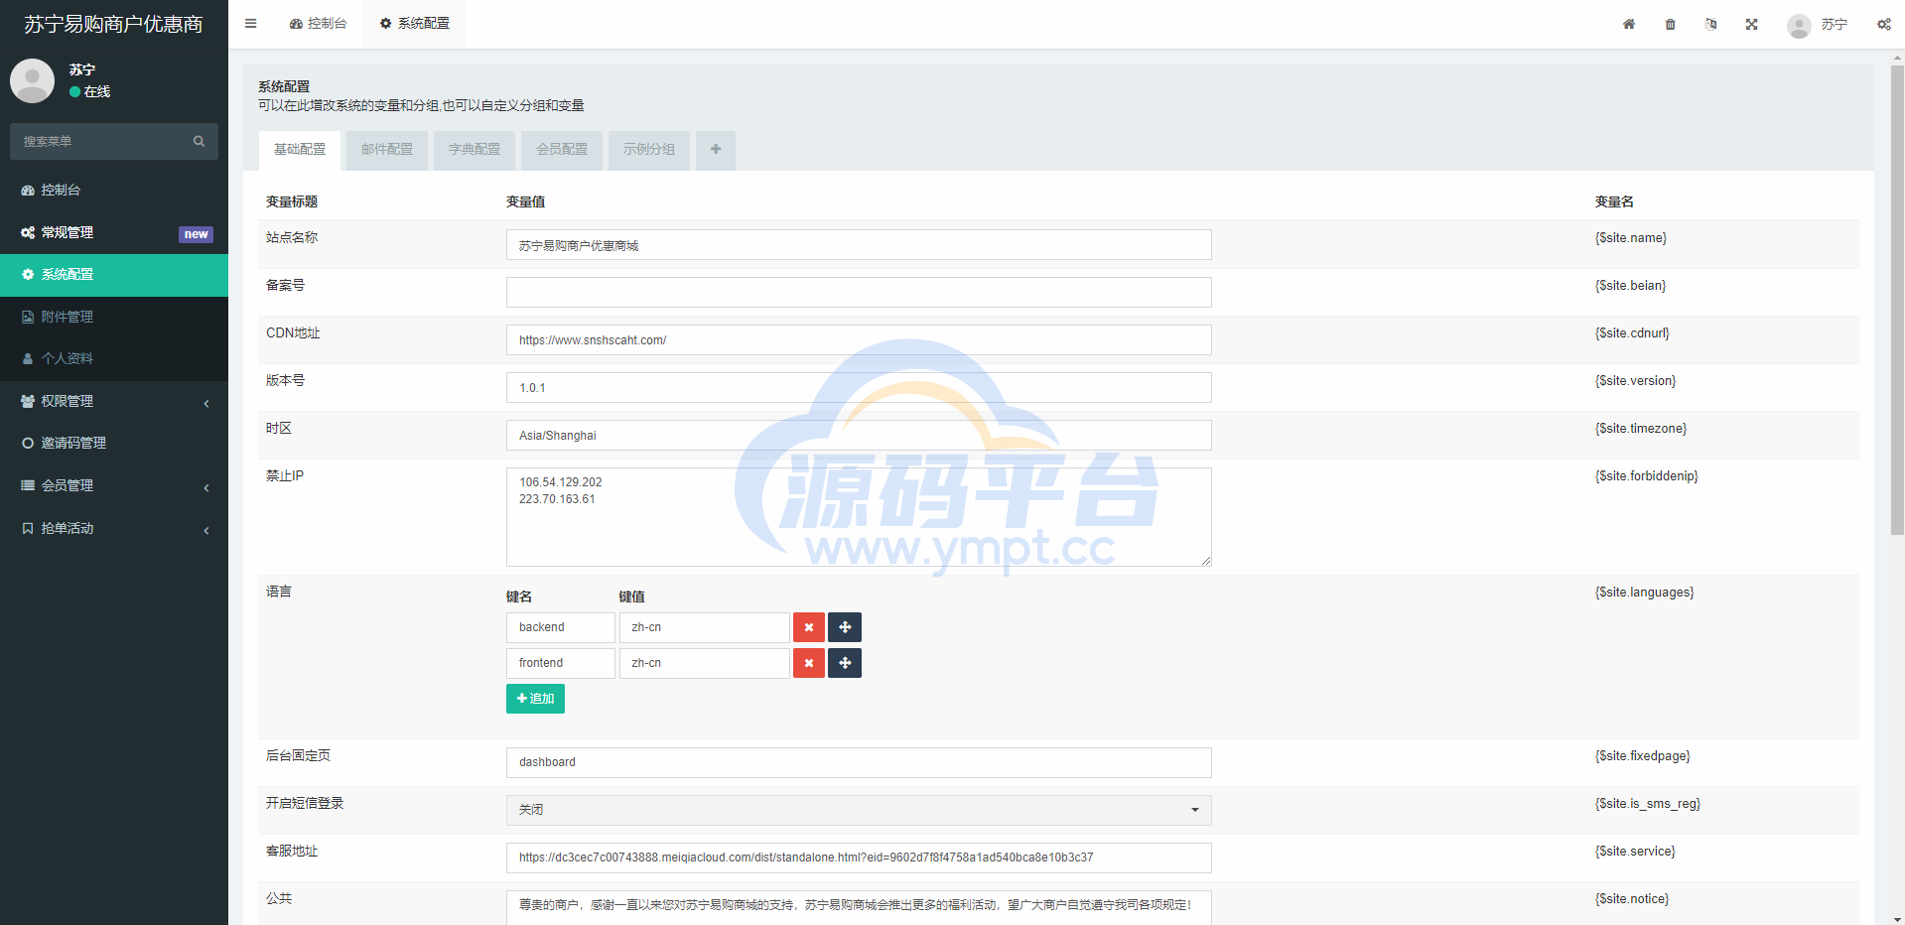The image size is (1905, 925).
Task: Click {$site.cdnurl} variable text
Action: click(x=1632, y=333)
